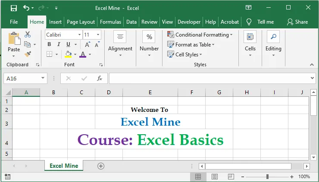Image resolution: width=319 pixels, height=182 pixels.
Task: Collapse the ribbon with the chevron
Action: point(312,65)
